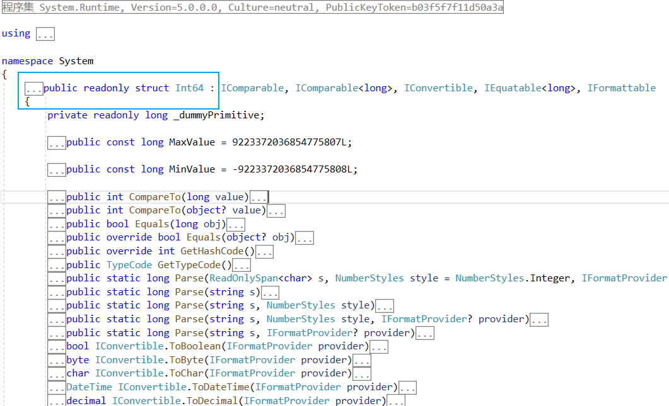Image resolution: width=669 pixels, height=406 pixels.
Task: Click the value -9223372036854775808L
Action: point(293,169)
